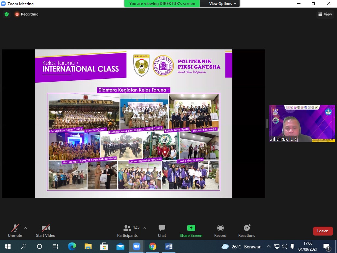Viewport: 337px width, 253px height.
Task: Open the Mail app from the taskbar
Action: pyautogui.click(x=120, y=246)
